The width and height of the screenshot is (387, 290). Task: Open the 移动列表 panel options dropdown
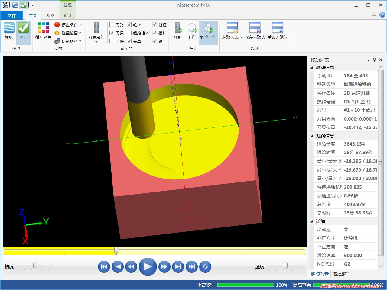pyautogui.click(x=369, y=60)
